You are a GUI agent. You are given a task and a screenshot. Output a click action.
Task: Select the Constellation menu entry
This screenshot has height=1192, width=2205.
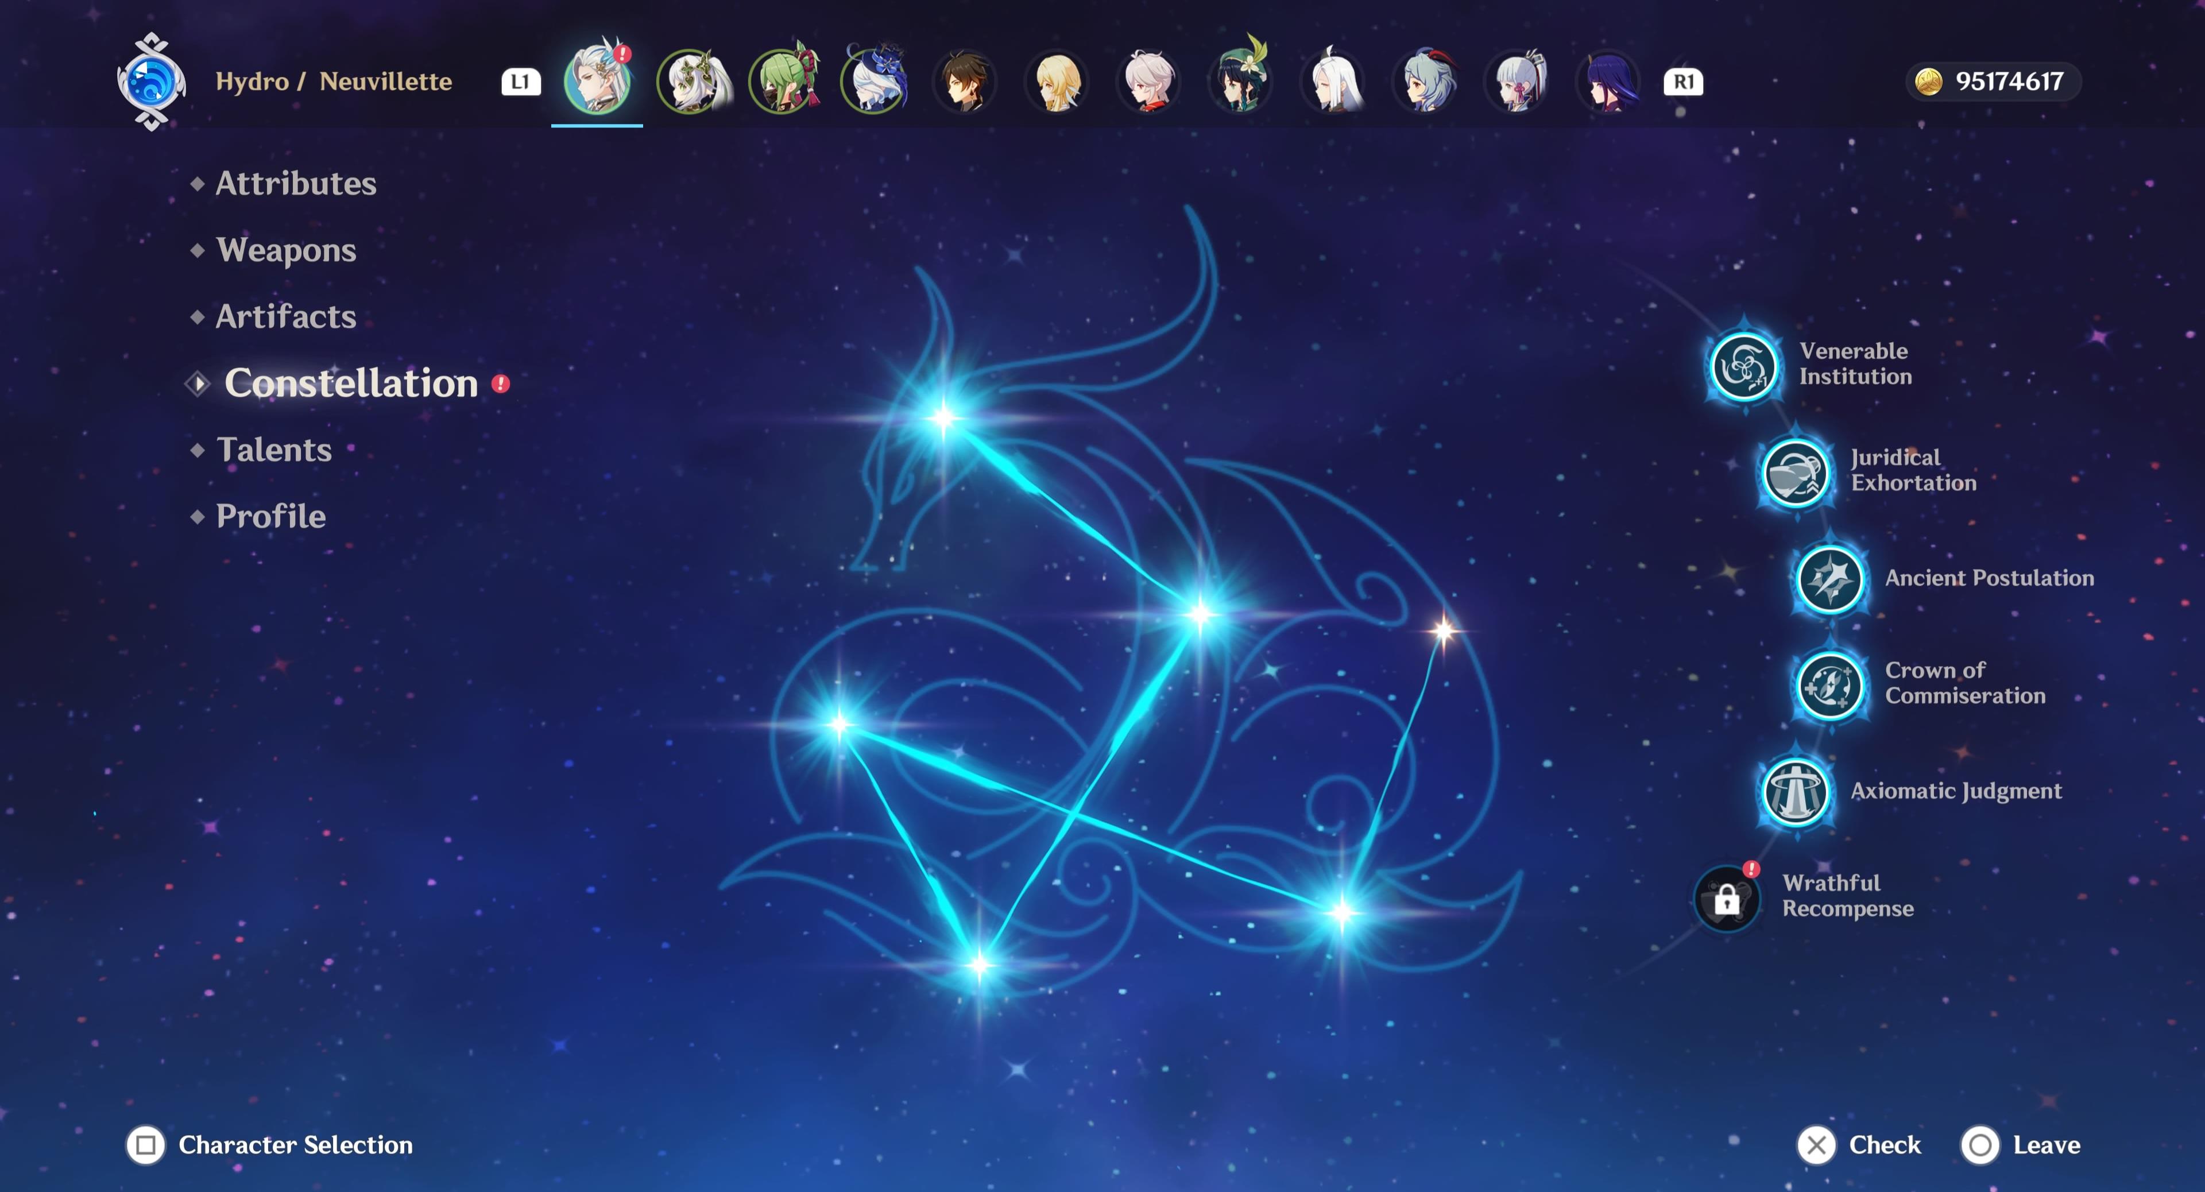pos(351,384)
